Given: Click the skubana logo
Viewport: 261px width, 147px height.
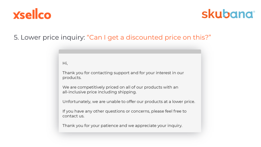Looking at the screenshot, I should click(x=228, y=14).
